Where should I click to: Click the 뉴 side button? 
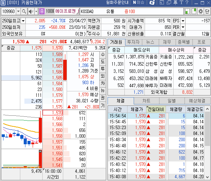(103, 91)
